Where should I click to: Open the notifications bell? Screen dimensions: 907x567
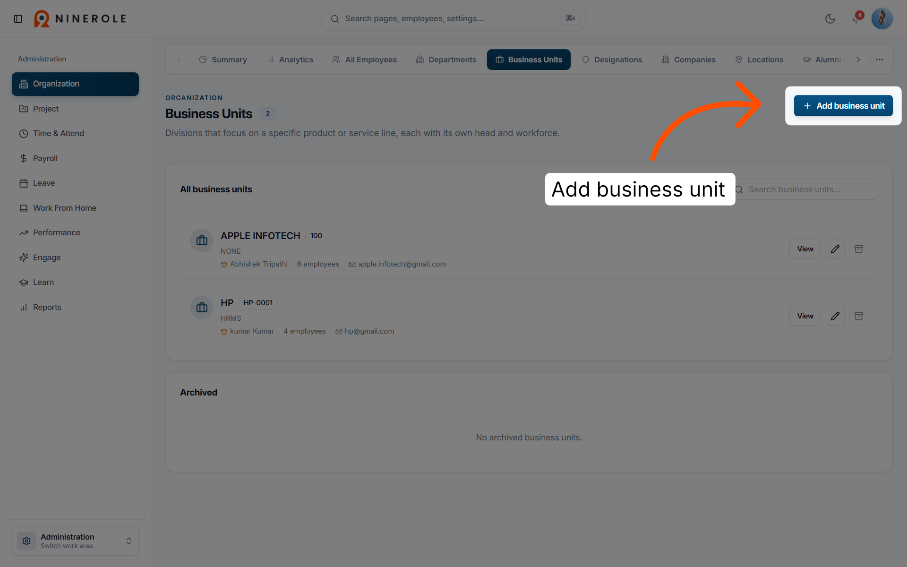856,19
